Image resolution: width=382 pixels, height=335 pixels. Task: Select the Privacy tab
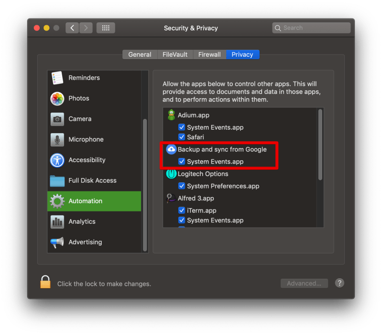(243, 54)
